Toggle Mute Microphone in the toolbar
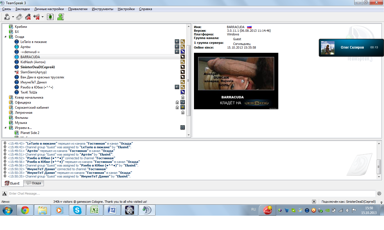Screen dimensions: 384x230 tap(28, 17)
